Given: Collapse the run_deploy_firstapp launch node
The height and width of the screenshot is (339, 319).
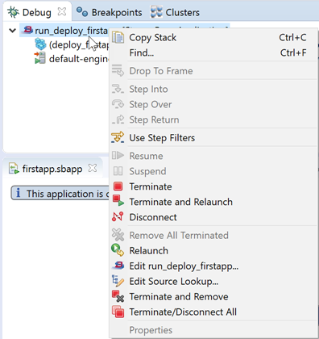Looking at the screenshot, I should (x=12, y=31).
